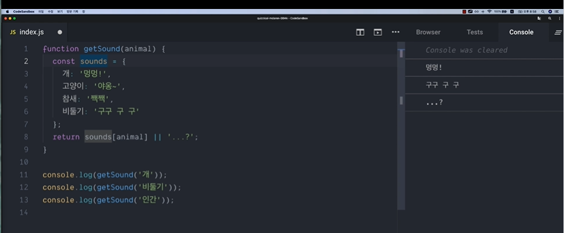Image resolution: width=566 pixels, height=233 pixels.
Task: Click 'return' keyword on line 8
Action: click(66, 137)
